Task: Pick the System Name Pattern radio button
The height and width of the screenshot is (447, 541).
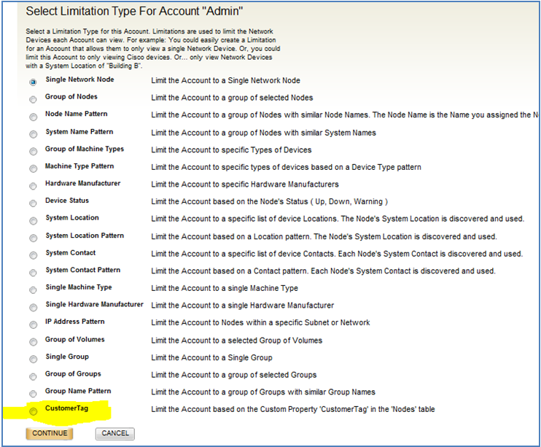Action: [33, 134]
